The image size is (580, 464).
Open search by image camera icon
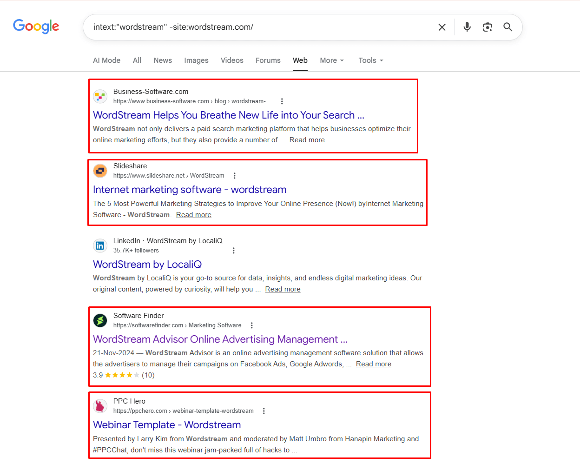coord(488,27)
